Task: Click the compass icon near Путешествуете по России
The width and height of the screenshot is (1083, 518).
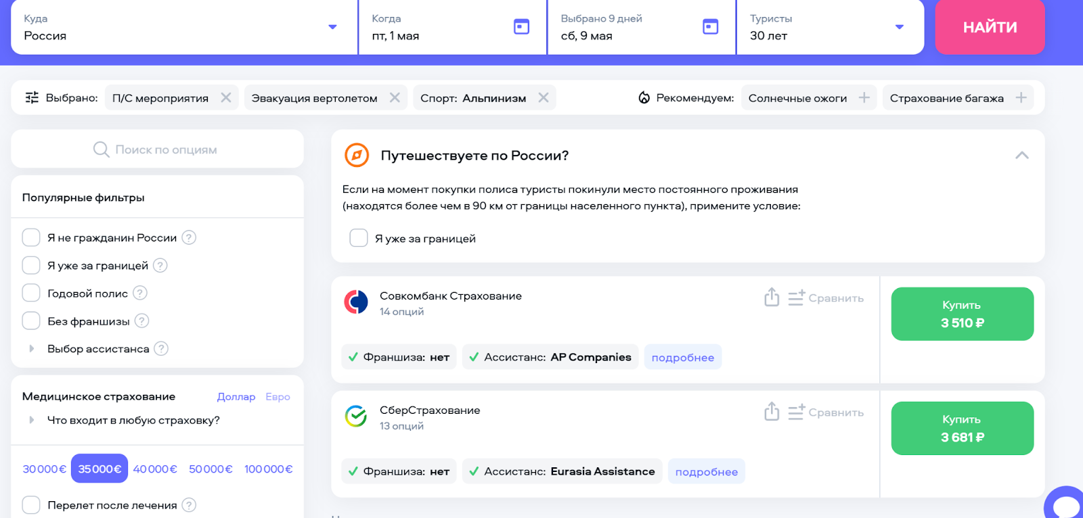Action: (357, 156)
